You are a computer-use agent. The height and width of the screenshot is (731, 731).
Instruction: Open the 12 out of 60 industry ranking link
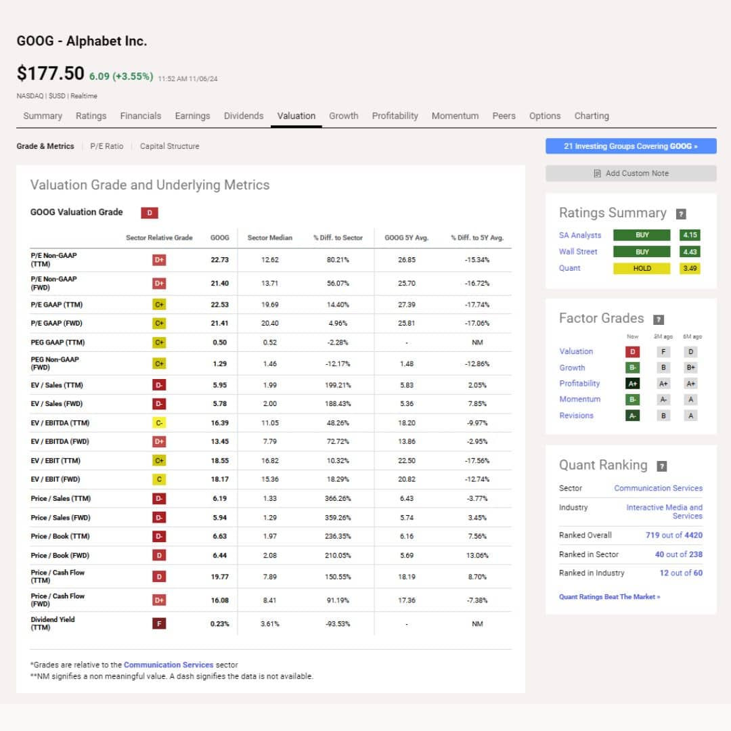(681, 573)
